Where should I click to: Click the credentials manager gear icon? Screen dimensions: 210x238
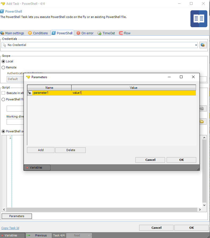[x=203, y=45]
